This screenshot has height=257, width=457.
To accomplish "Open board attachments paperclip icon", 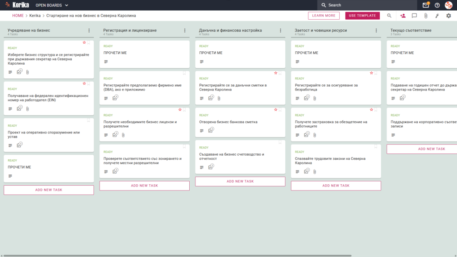I will pos(426,16).
